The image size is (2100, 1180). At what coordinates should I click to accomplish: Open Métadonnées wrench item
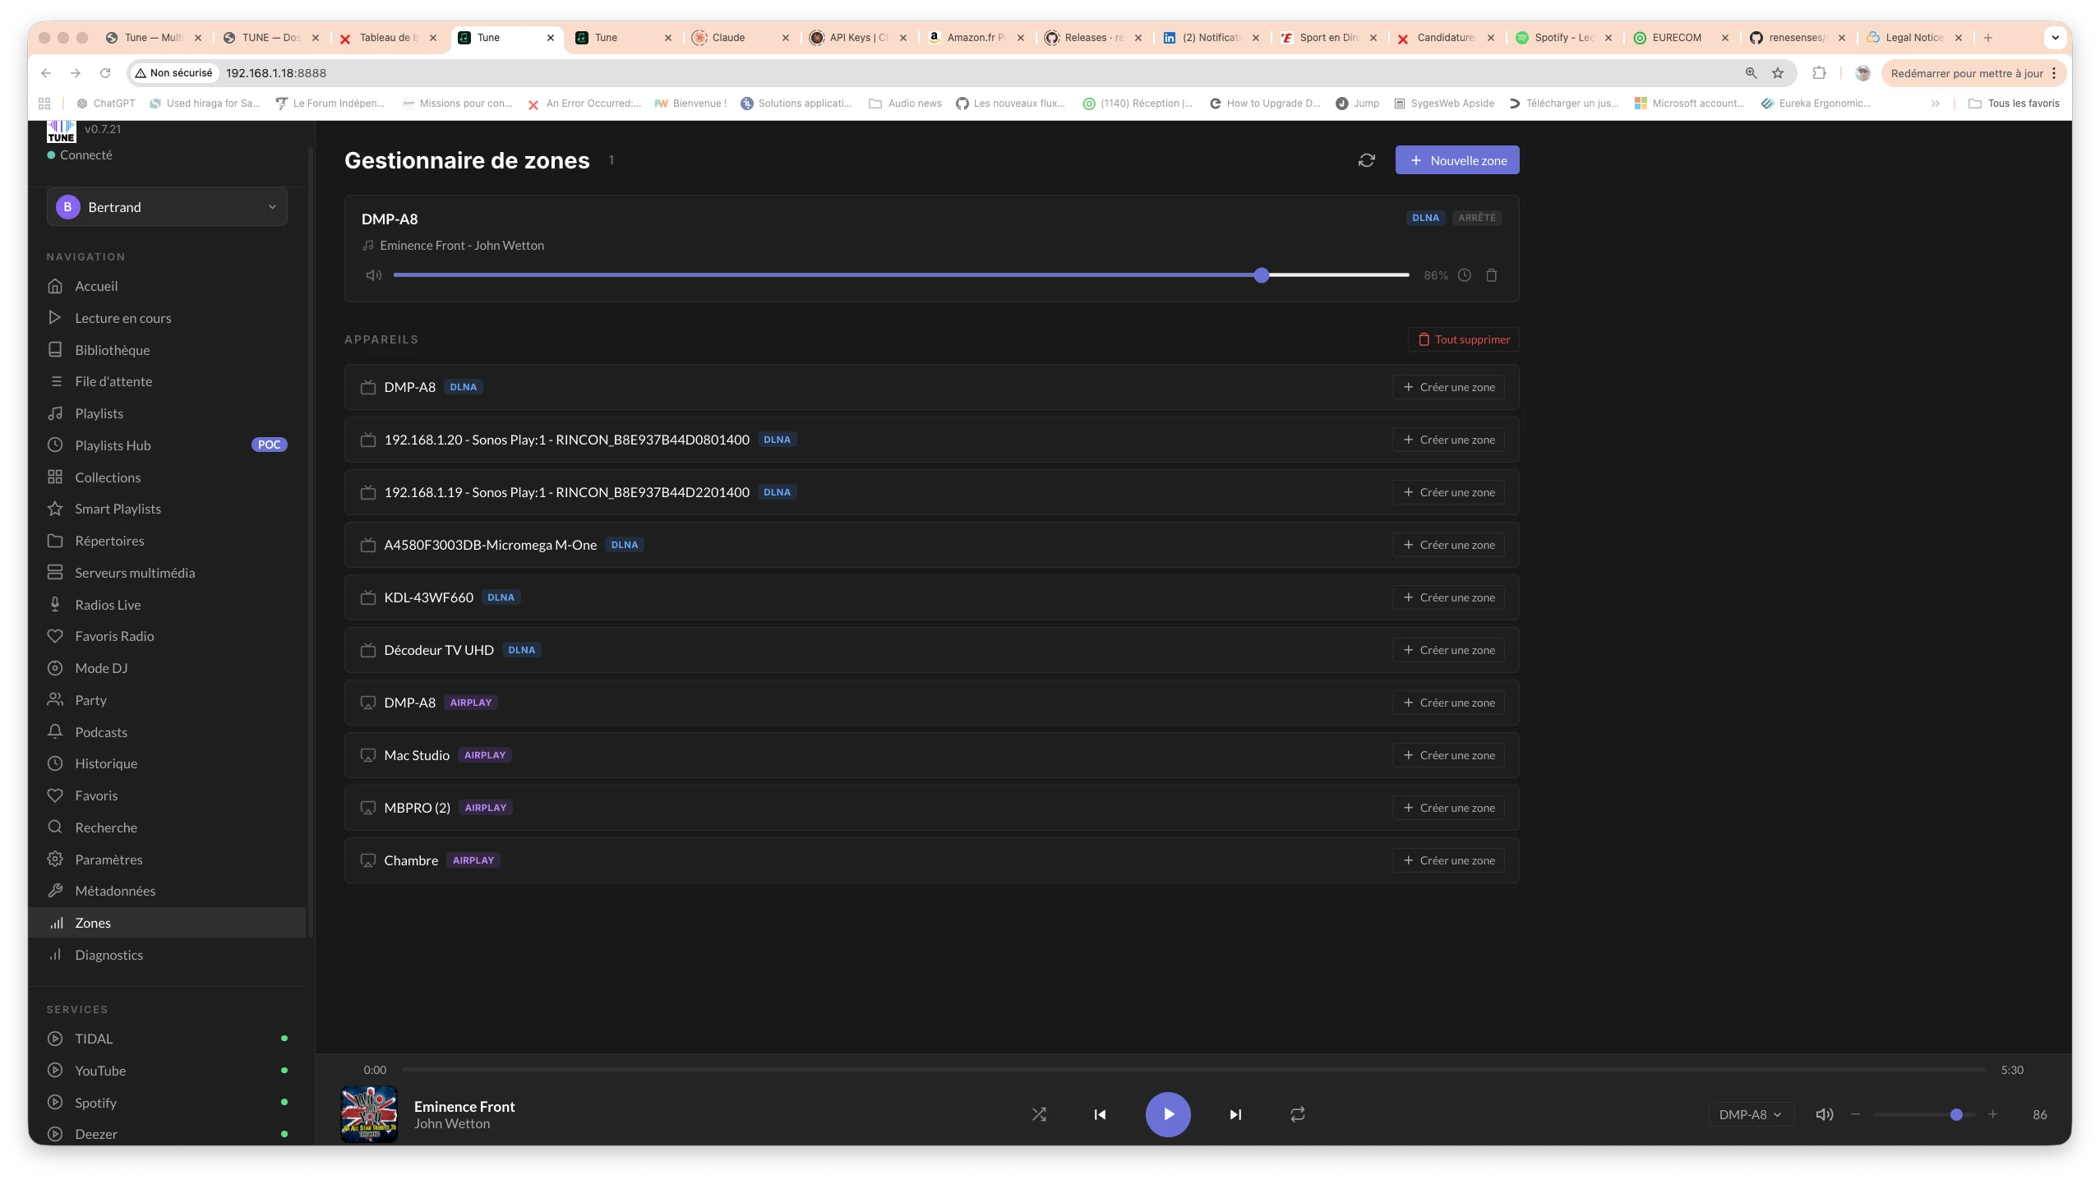click(167, 891)
